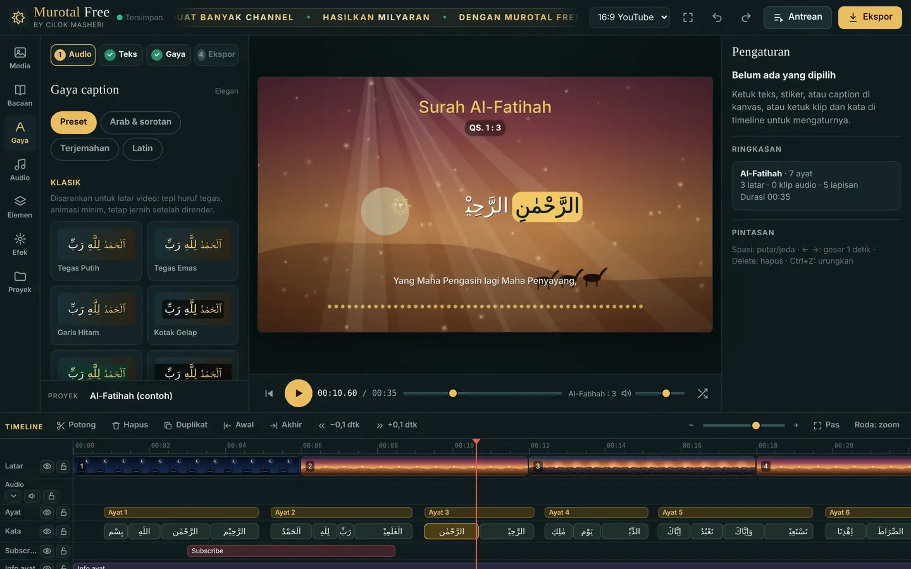Open the Antrean queue
Viewport: 911px width, 569px height.
[x=798, y=18]
